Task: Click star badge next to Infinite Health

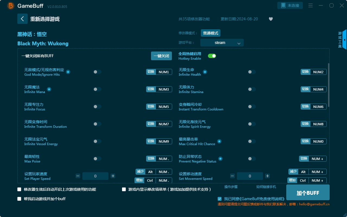Action: tap(205, 72)
